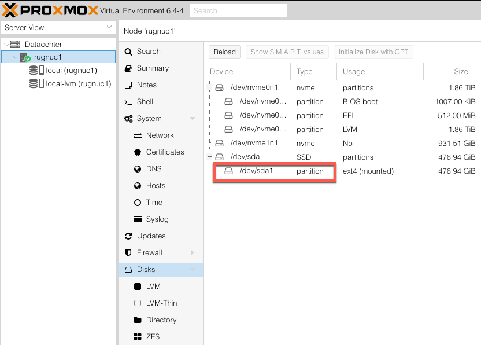Click the Certificates badge icon
This screenshot has height=345, width=481.
point(138,152)
